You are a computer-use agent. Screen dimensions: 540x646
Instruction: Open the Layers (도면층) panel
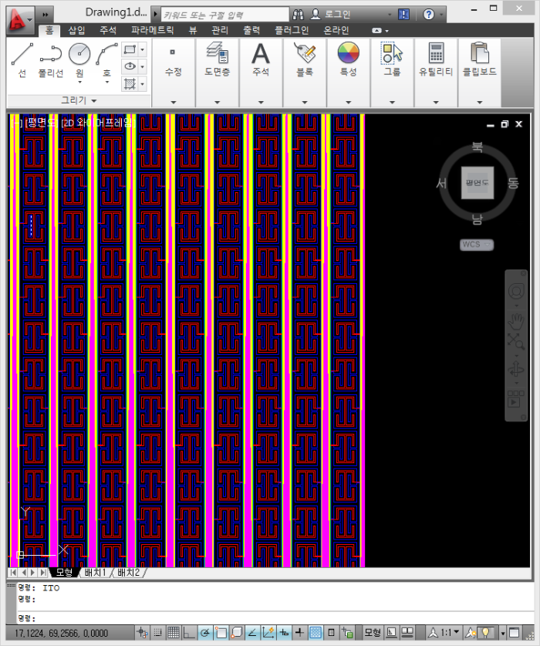(x=217, y=59)
